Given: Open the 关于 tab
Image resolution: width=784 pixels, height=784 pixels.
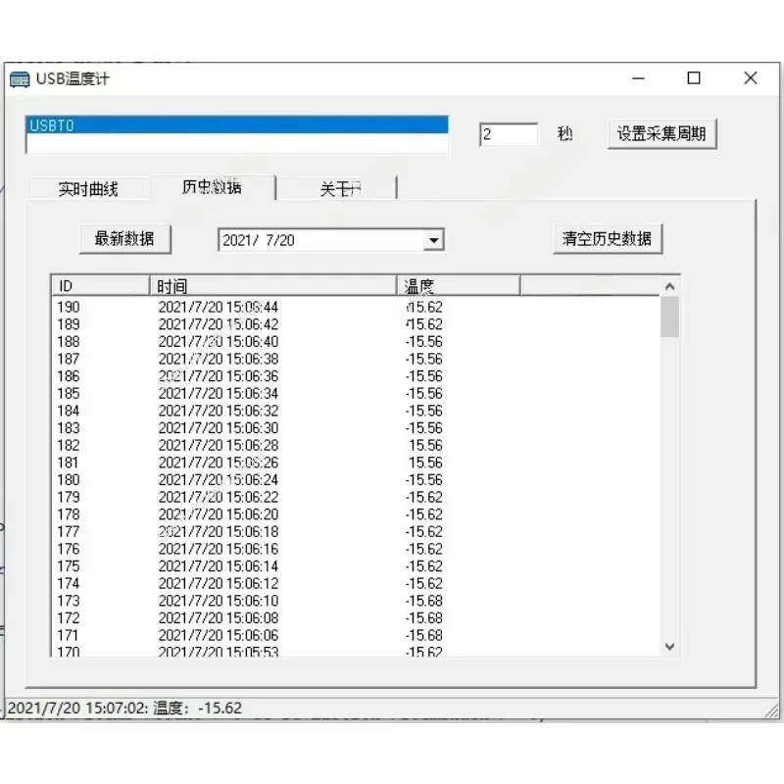Looking at the screenshot, I should click(x=338, y=189).
